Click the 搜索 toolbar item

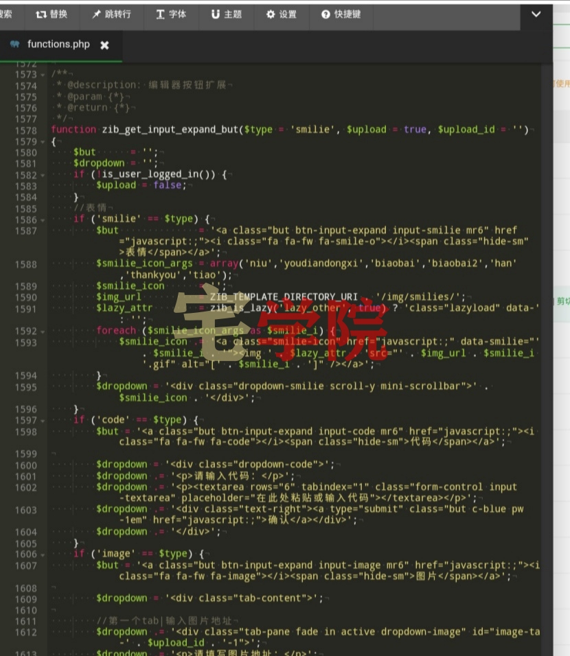[6, 14]
